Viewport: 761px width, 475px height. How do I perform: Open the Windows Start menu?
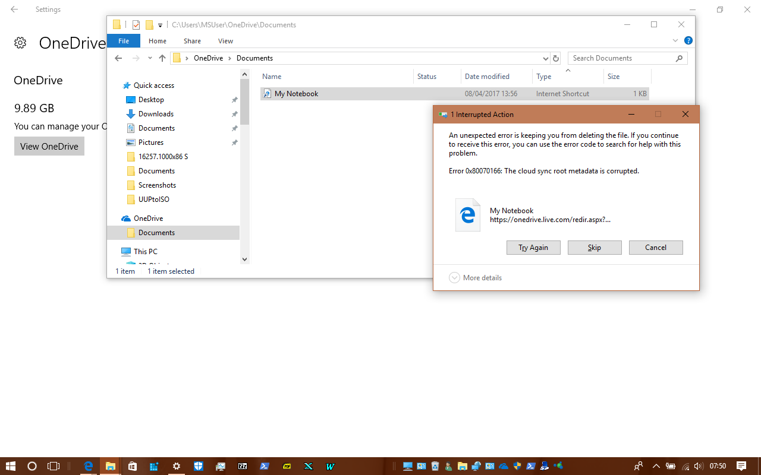pyautogui.click(x=11, y=466)
